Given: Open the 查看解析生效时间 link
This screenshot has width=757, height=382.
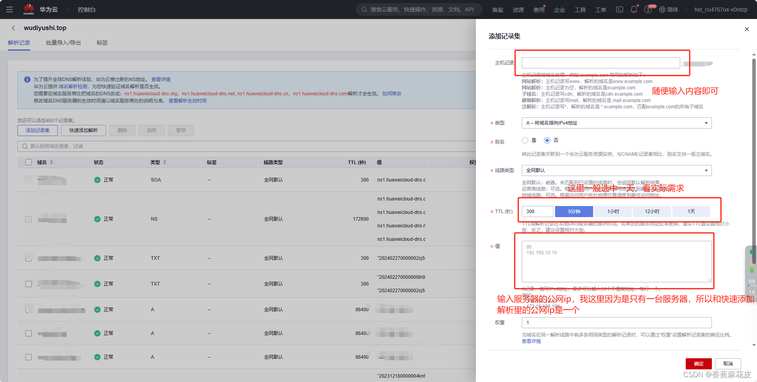Looking at the screenshot, I should (188, 101).
